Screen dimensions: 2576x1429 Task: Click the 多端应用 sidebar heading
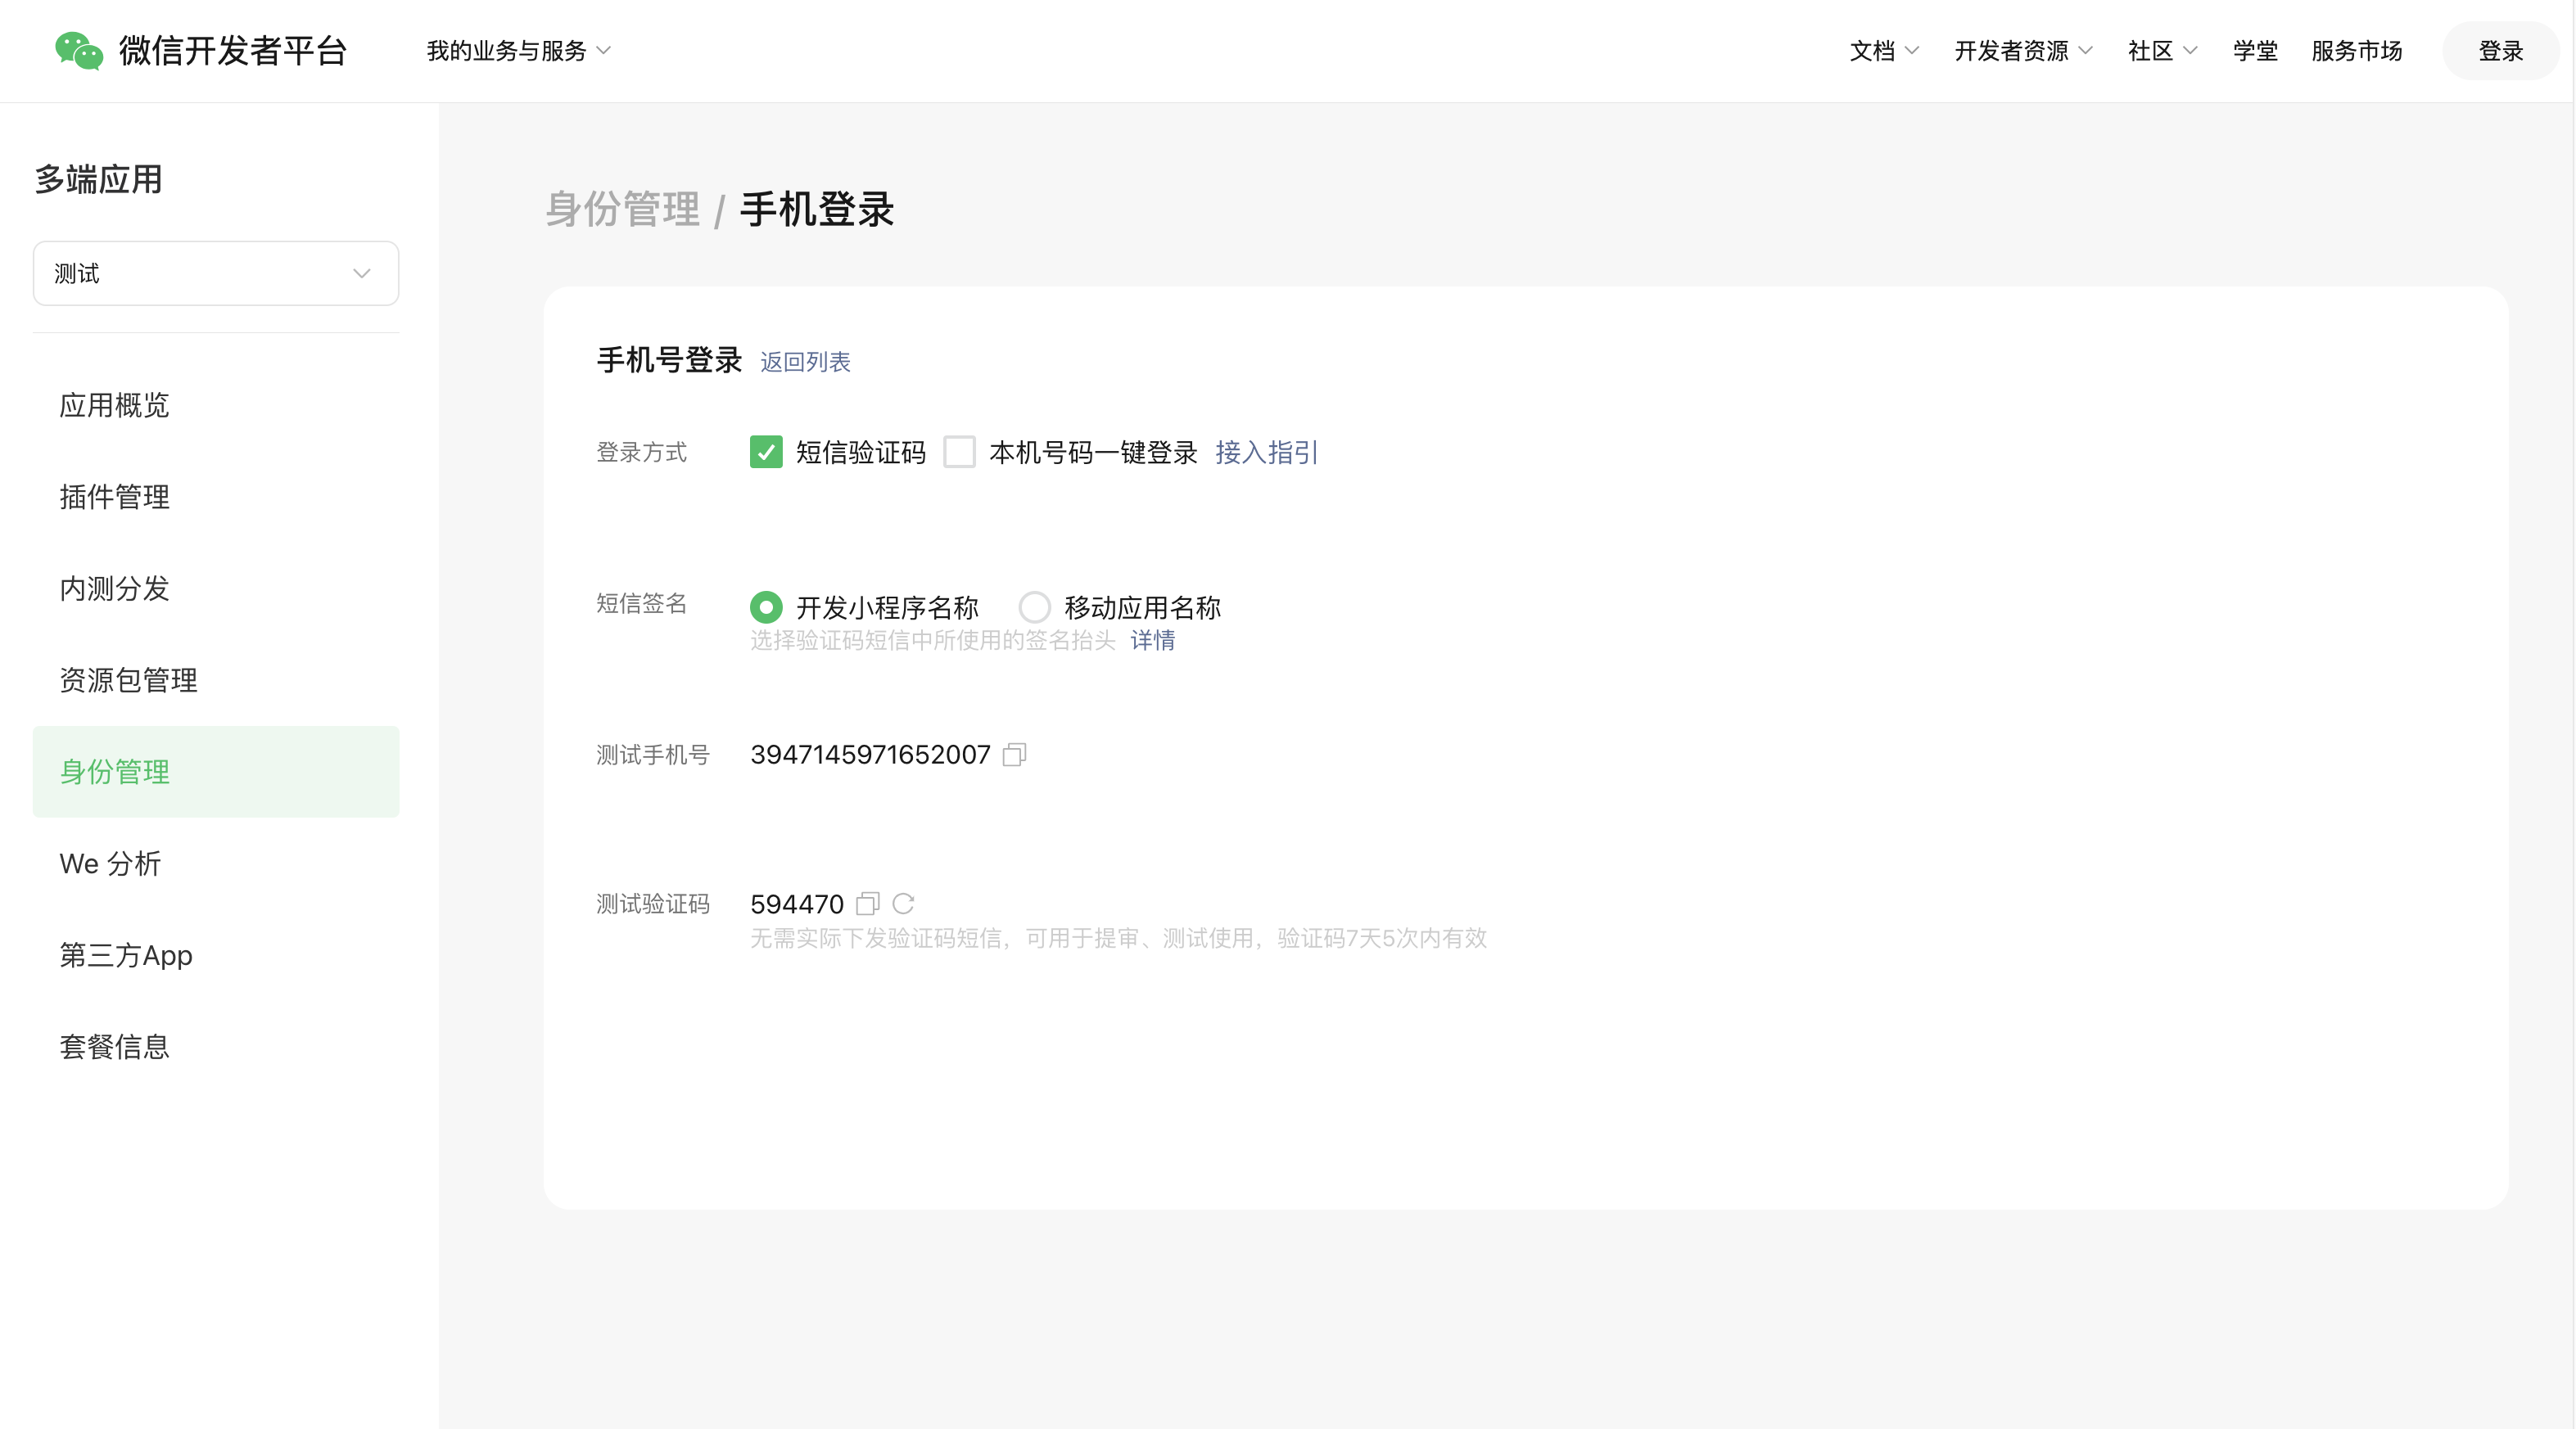(98, 180)
